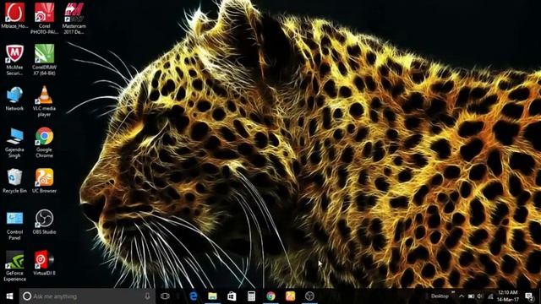Open Mastercam 2017 desktop shortcut
The width and height of the screenshot is (541, 304).
click(74, 19)
